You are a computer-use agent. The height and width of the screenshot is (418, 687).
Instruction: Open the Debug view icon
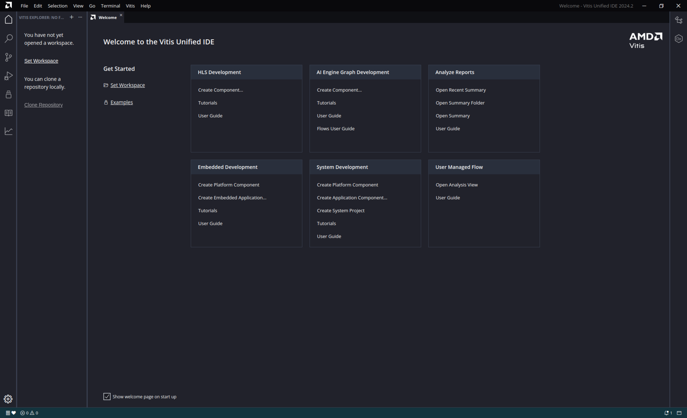pyautogui.click(x=8, y=76)
